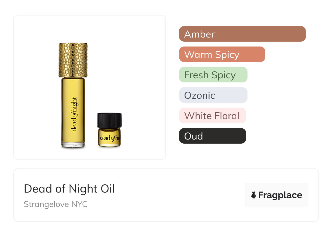Image resolution: width=332 pixels, height=235 pixels.
Task: Click the Amber accord bar
Action: 242,34
